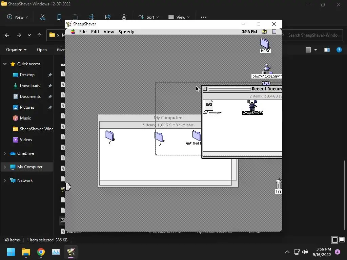Collapse the Quick access tree
347x260 pixels.
[5, 64]
